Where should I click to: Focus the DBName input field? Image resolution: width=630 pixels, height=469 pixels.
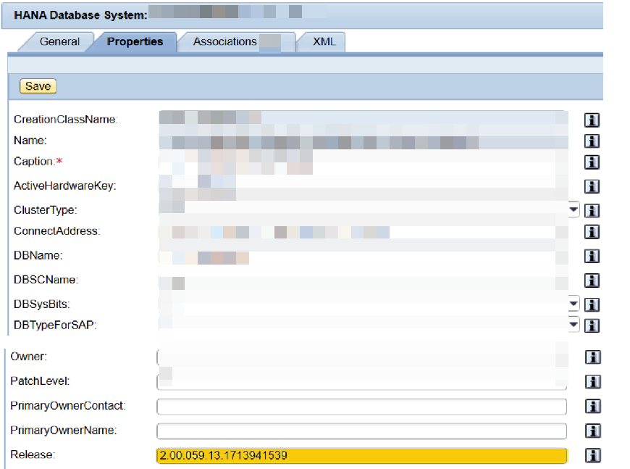364,256
